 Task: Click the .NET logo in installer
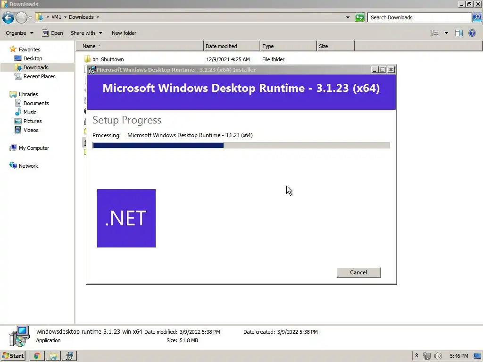click(x=126, y=218)
